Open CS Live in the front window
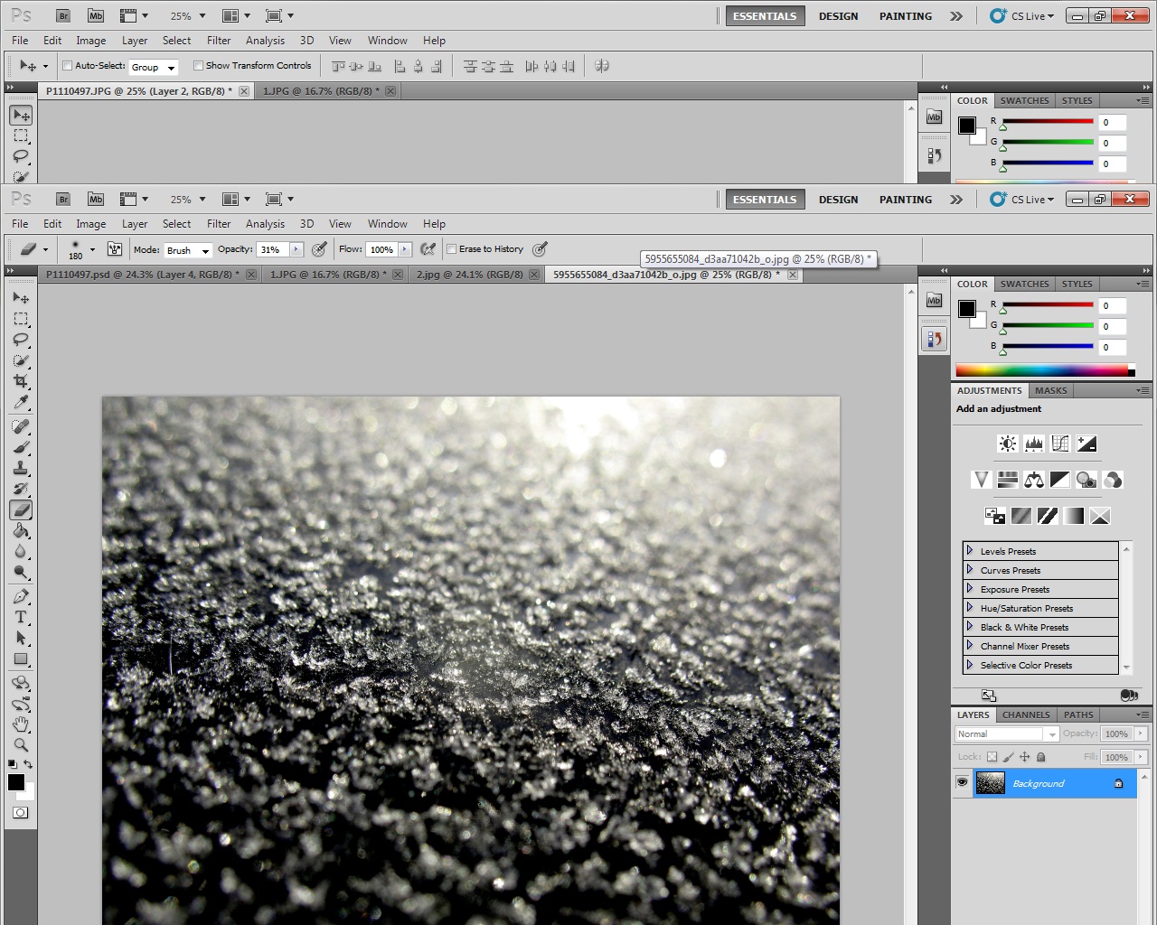1157x925 pixels. pos(1023,200)
